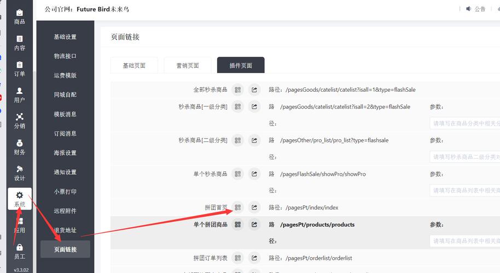Open 运费模版 submenu item
The height and width of the screenshot is (273, 500).
point(65,75)
